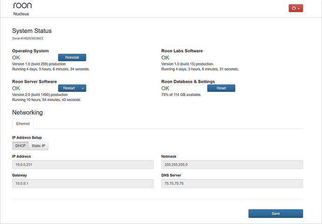Reinstall the Operating System
322x224 pixels.
click(x=72, y=58)
